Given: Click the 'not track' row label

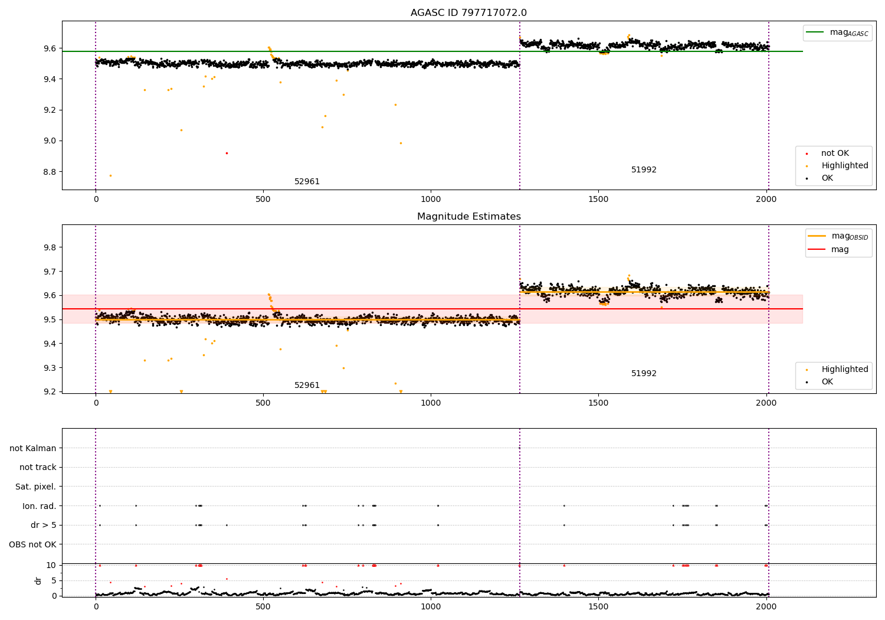Looking at the screenshot, I should click(38, 468).
